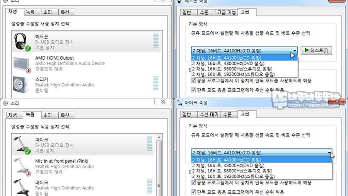Toggle exclusive mode checkbox in headphone properties

coord(193,81)
